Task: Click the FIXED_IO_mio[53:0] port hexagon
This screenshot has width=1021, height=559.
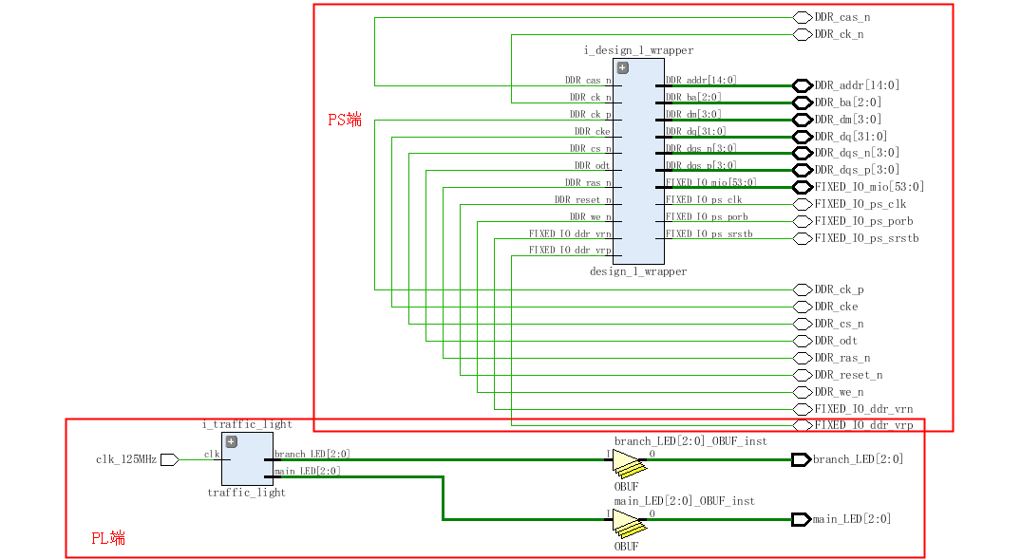Action: pos(801,186)
